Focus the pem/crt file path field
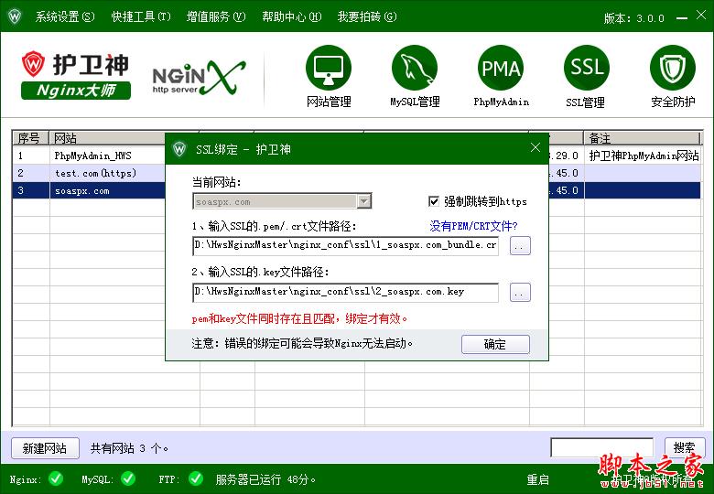Viewport: 714px width, 494px height. 346,246
